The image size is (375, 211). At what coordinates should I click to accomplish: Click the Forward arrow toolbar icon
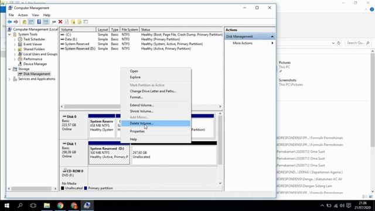coord(16,22)
